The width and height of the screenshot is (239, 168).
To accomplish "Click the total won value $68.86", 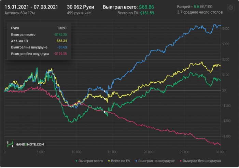I will pos(146,7).
